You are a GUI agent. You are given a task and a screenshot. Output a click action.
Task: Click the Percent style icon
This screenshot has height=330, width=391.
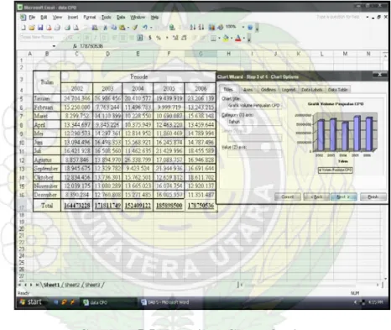159,38
